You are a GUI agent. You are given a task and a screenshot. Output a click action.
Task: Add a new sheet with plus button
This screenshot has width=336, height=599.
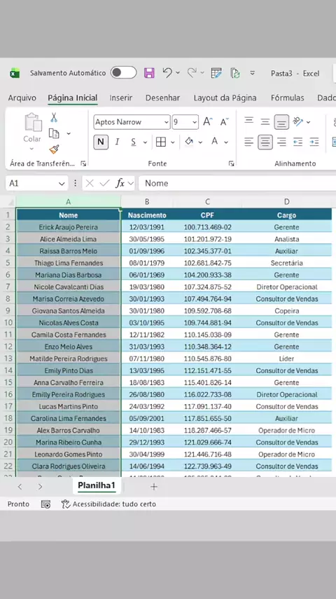pos(154,487)
